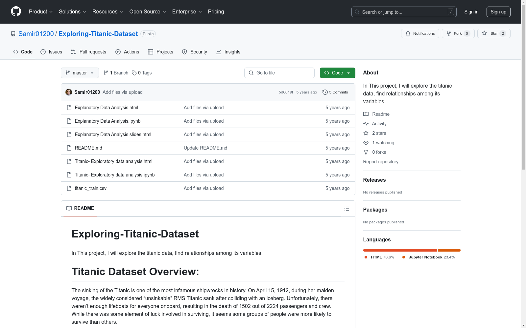
Task: Open the commit hash 5d6619f link
Action: 286,92
